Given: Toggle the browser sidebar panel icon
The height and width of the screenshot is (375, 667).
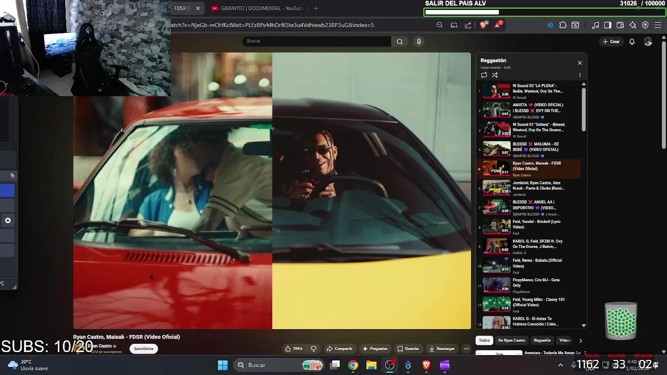Looking at the screenshot, I should [x=608, y=25].
